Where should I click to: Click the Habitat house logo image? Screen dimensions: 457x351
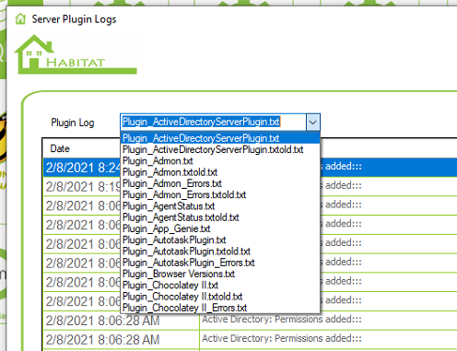76,54
